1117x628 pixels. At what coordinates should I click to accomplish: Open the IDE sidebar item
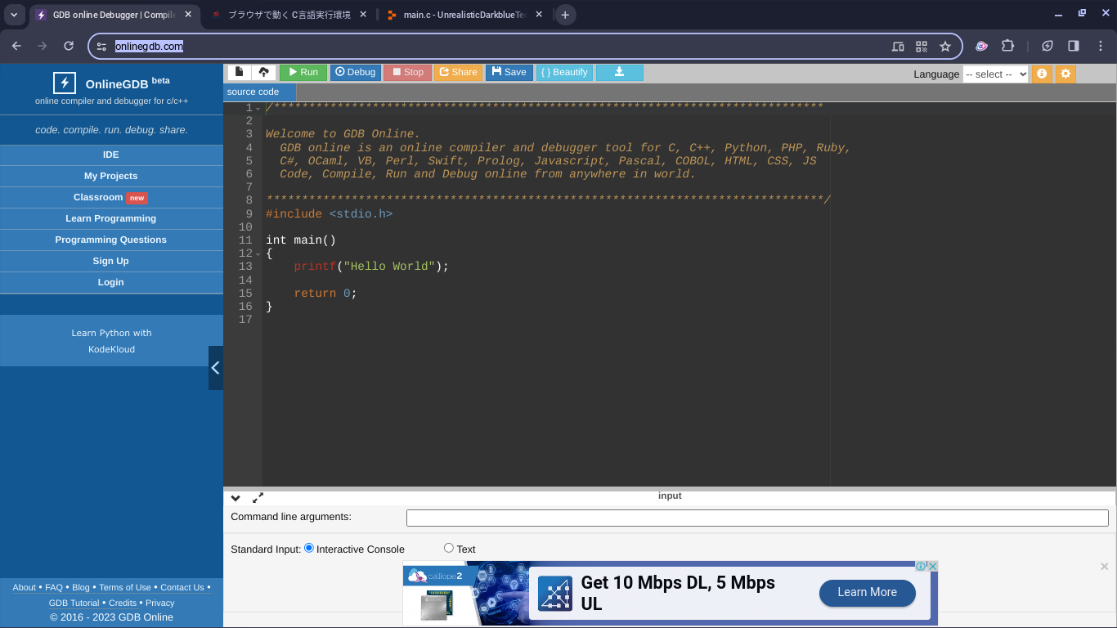111,155
